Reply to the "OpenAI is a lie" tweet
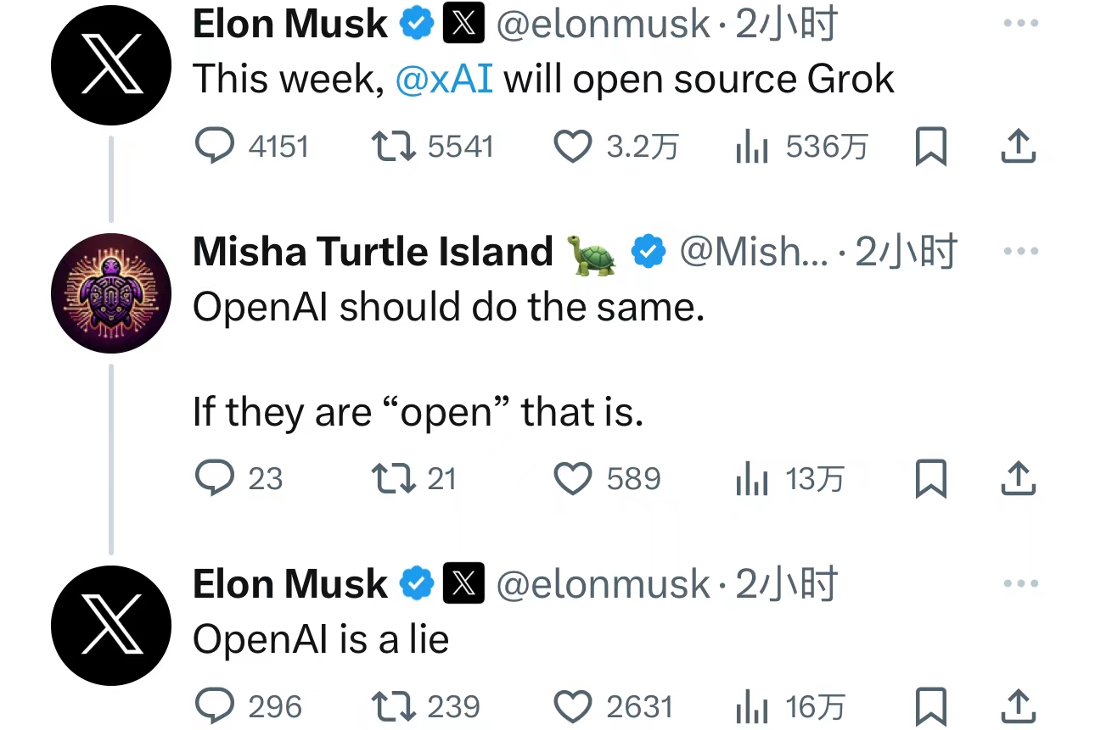Image resolution: width=1095 pixels, height=730 pixels. [x=215, y=706]
